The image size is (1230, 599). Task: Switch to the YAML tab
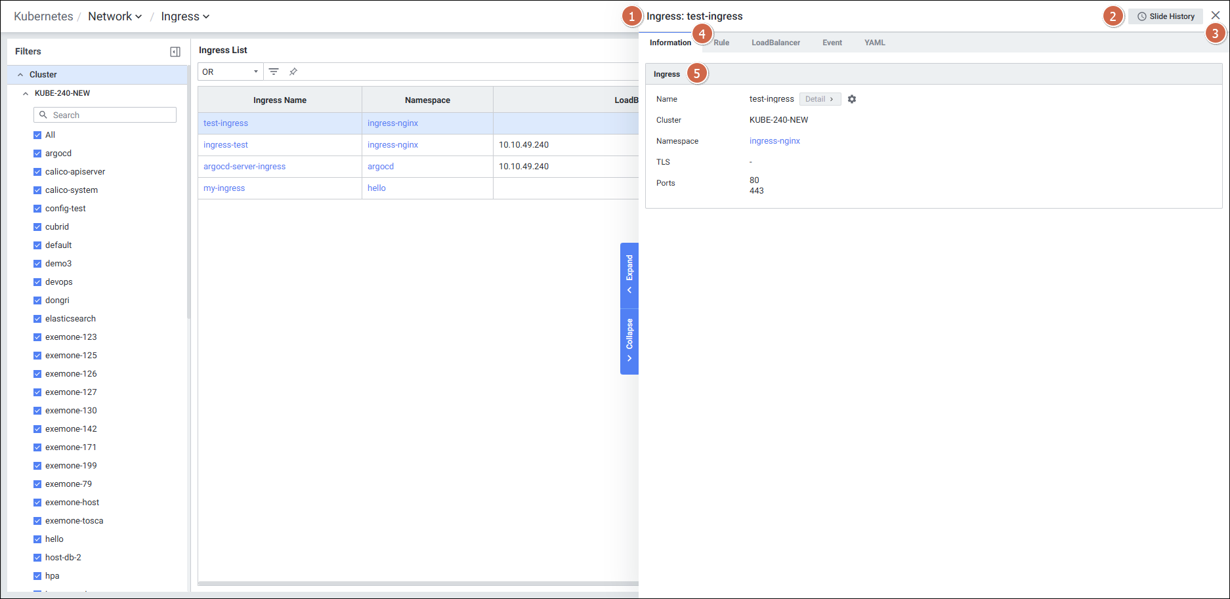click(874, 43)
